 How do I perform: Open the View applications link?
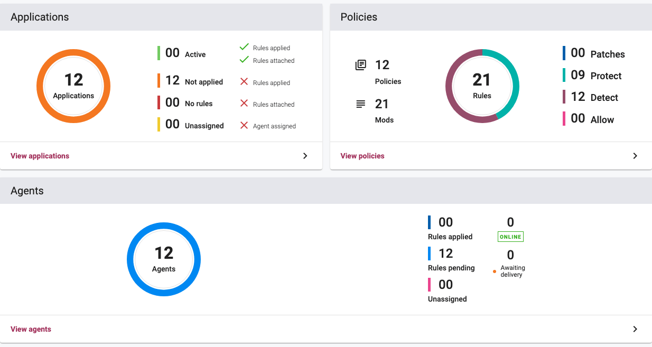click(x=40, y=156)
